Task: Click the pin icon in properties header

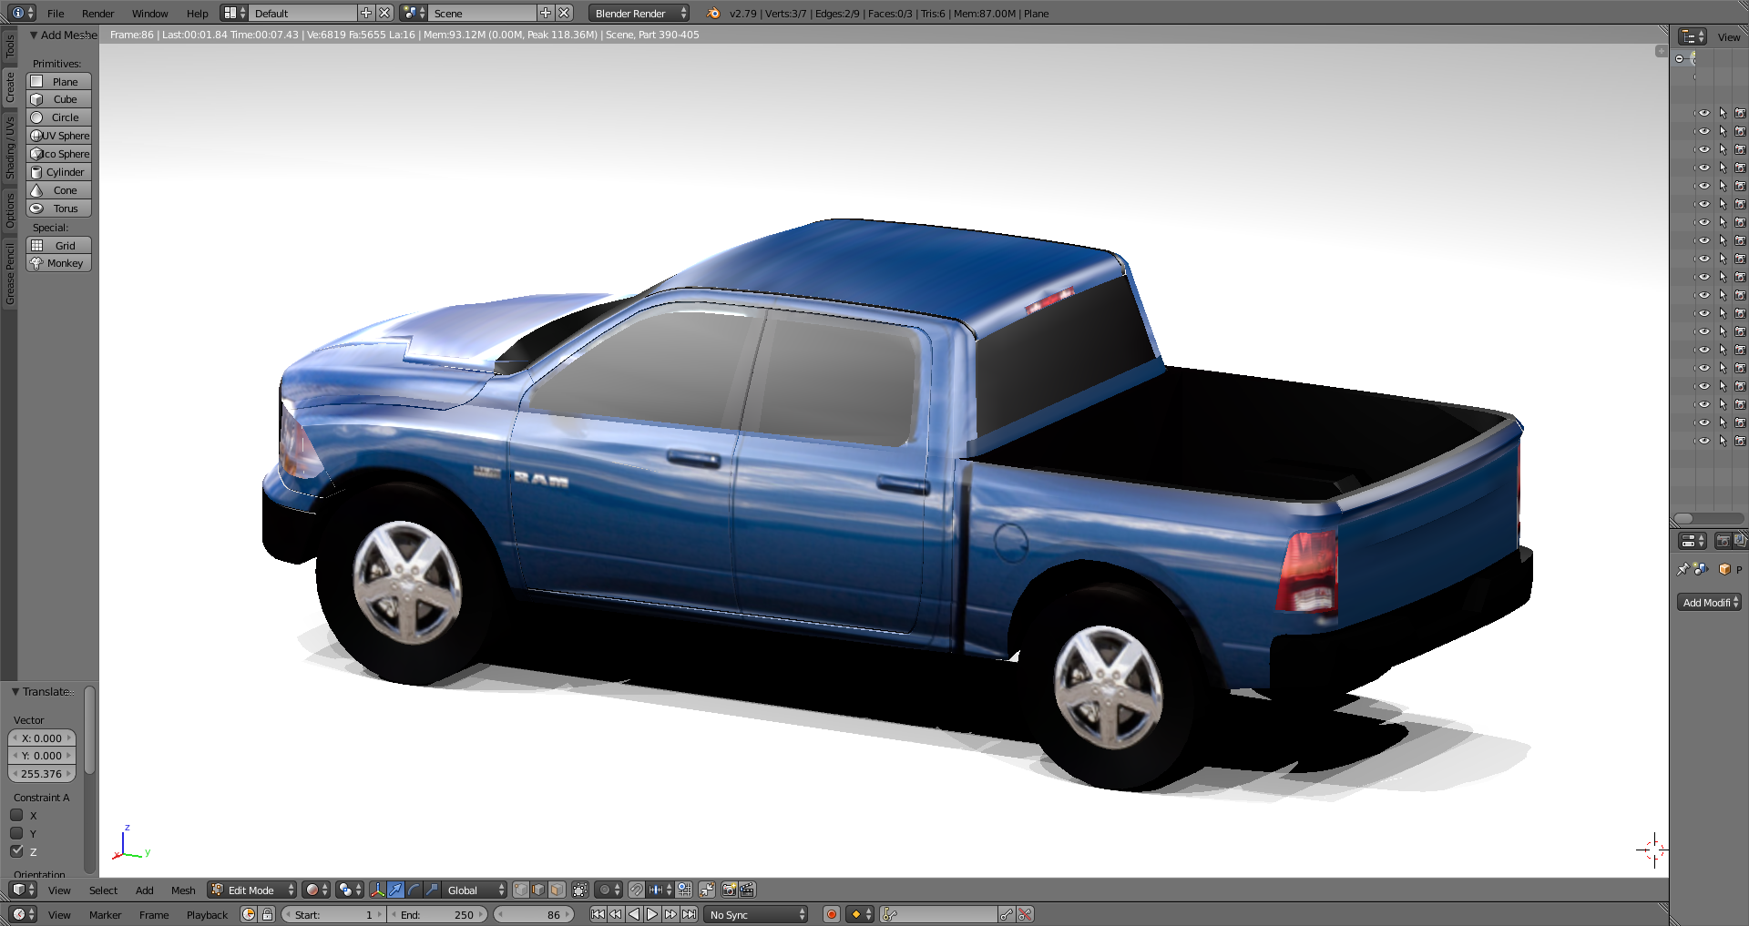Action: [x=1683, y=569]
